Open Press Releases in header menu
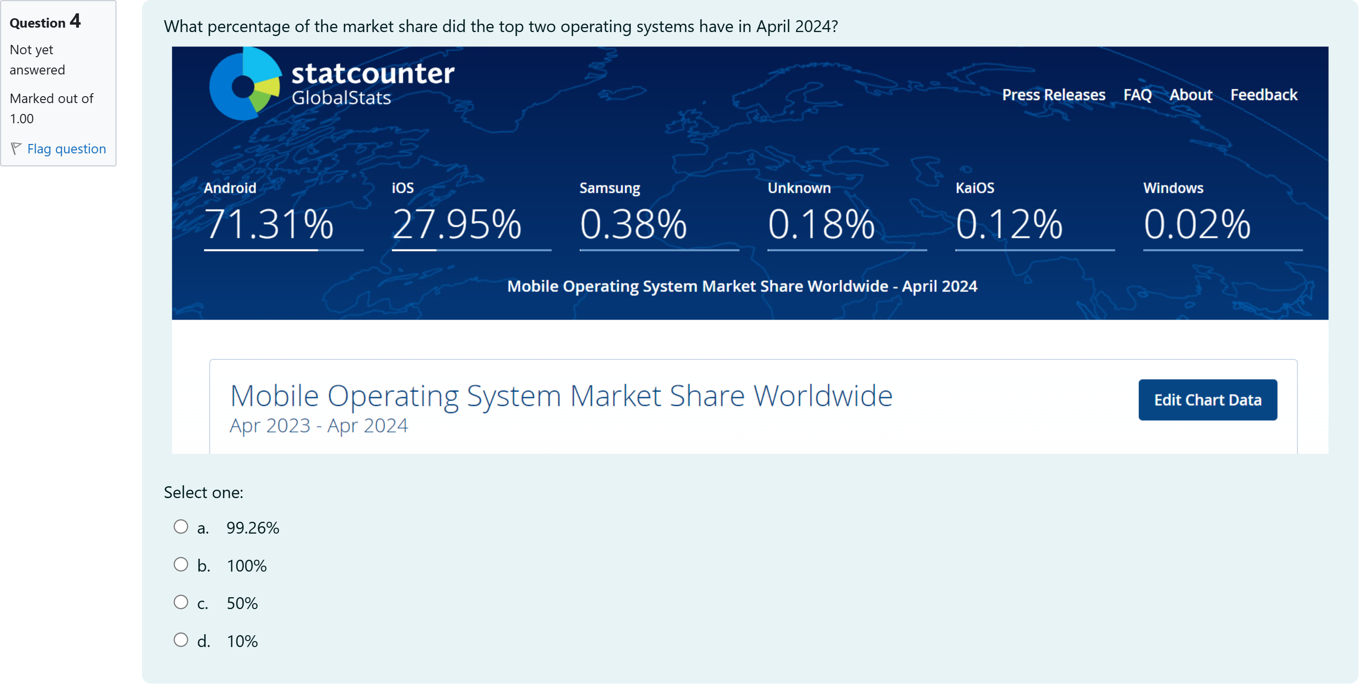The width and height of the screenshot is (1360, 685). pyautogui.click(x=1053, y=95)
